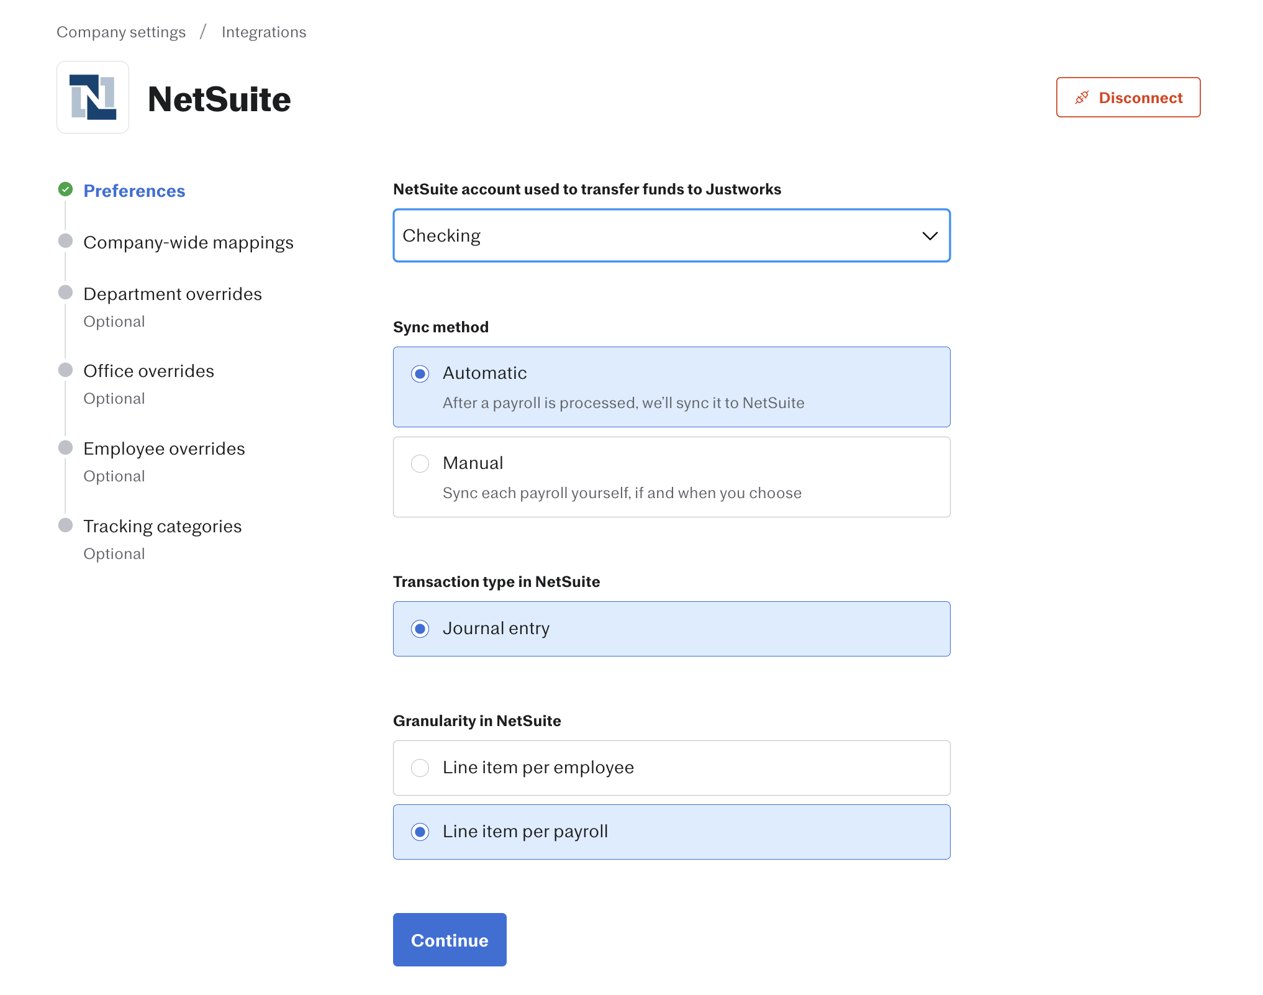1263x995 pixels.
Task: Open the Employee overrides step
Action: 164,448
